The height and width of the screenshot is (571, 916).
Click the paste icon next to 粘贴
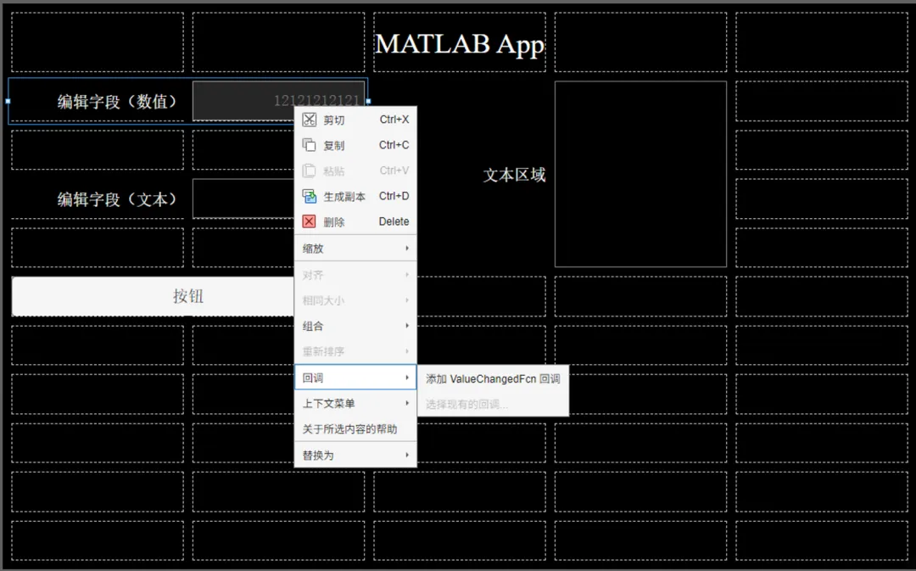[x=309, y=171]
